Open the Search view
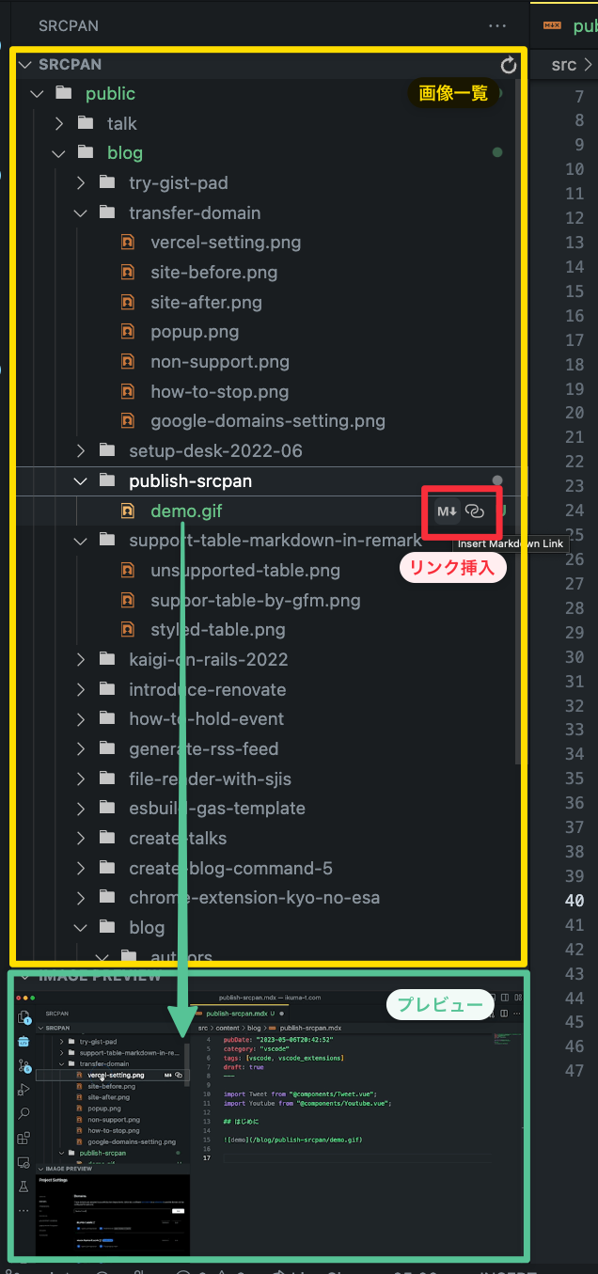Screen dimensions: 598x1274 [x=24, y=1112]
